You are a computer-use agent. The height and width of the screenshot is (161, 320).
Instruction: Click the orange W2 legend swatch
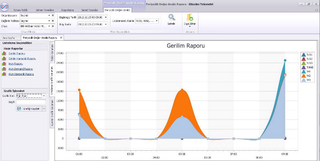click(x=304, y=76)
